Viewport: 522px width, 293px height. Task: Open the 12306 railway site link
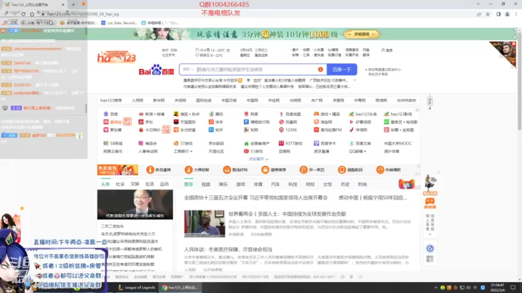288,130
